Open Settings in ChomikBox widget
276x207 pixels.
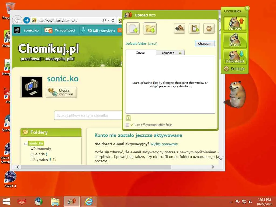[234, 69]
